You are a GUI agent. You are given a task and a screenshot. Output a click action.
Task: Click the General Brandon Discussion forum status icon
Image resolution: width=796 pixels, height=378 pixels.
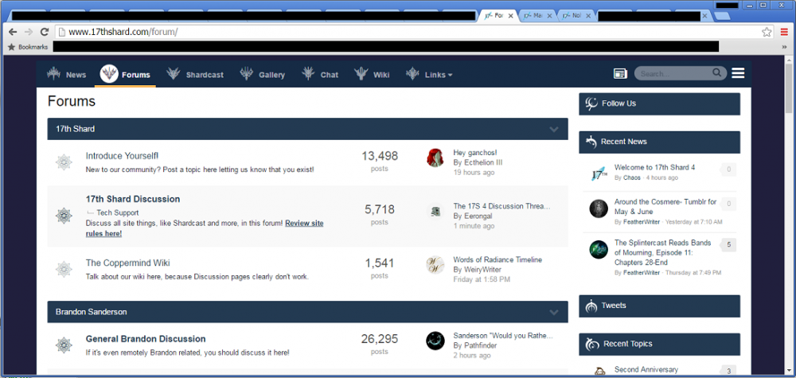click(x=64, y=345)
